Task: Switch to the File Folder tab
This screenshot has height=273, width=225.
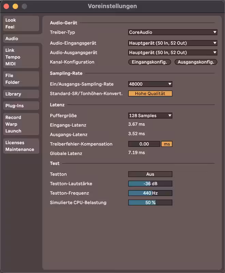Action: pos(21,79)
